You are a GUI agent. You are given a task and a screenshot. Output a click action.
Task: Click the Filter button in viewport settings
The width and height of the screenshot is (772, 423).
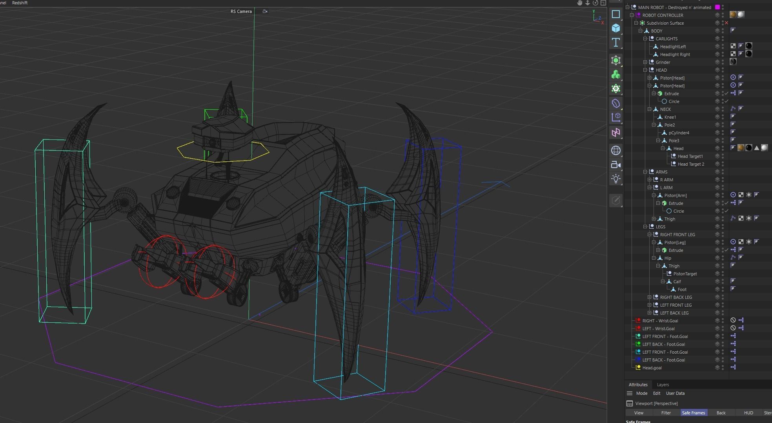666,413
